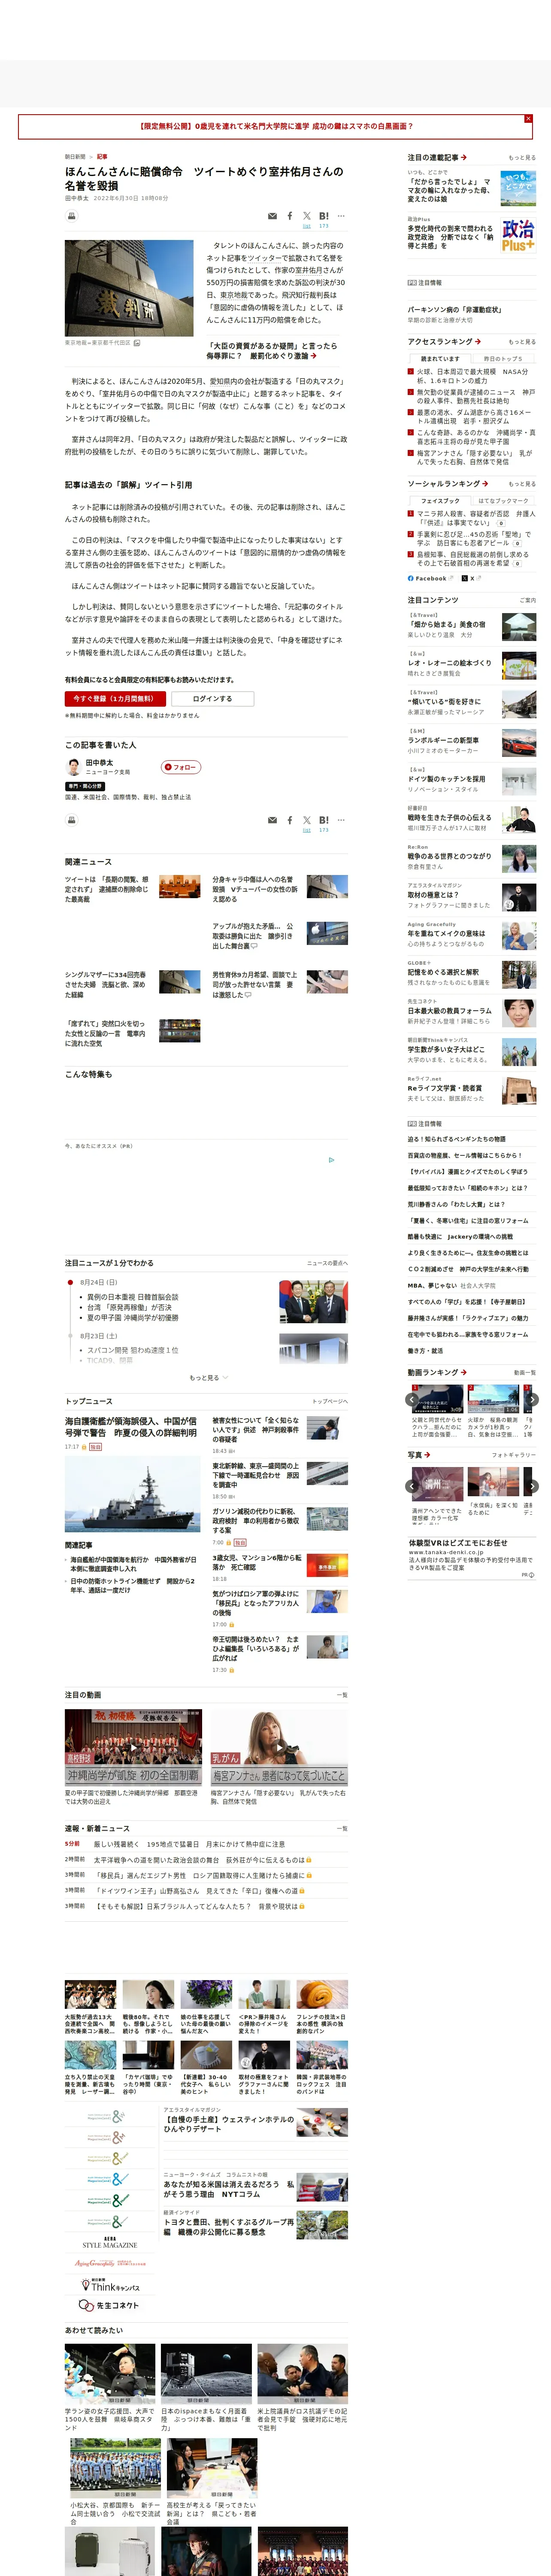Open 動画一覧 link

click(524, 1372)
